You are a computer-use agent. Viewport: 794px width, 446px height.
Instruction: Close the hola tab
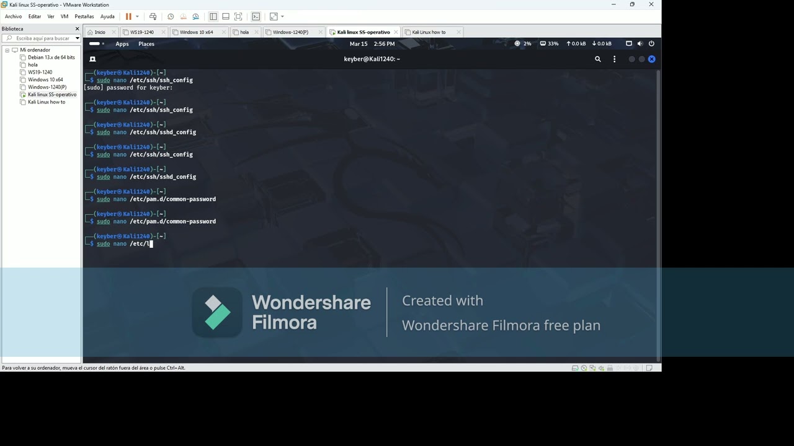coord(256,32)
